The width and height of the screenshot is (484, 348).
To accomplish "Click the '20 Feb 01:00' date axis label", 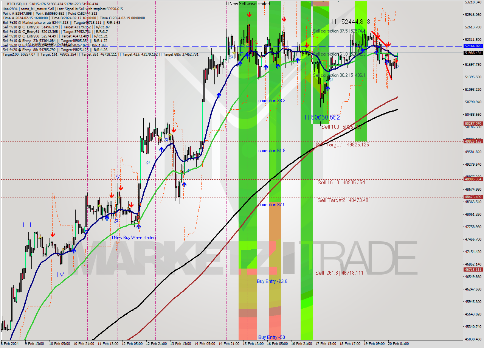I will tap(398, 344).
